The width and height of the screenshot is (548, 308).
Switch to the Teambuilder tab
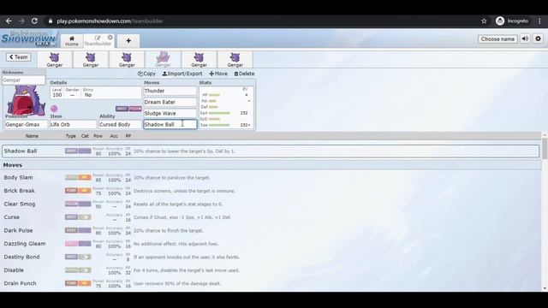[98, 41]
